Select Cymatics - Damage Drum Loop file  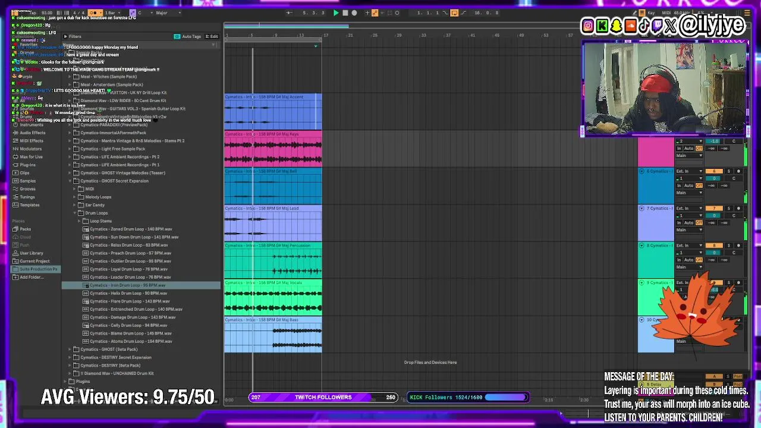tap(132, 317)
